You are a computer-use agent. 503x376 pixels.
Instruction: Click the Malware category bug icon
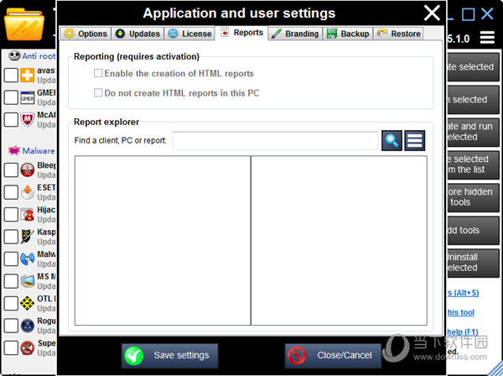pyautogui.click(x=14, y=150)
